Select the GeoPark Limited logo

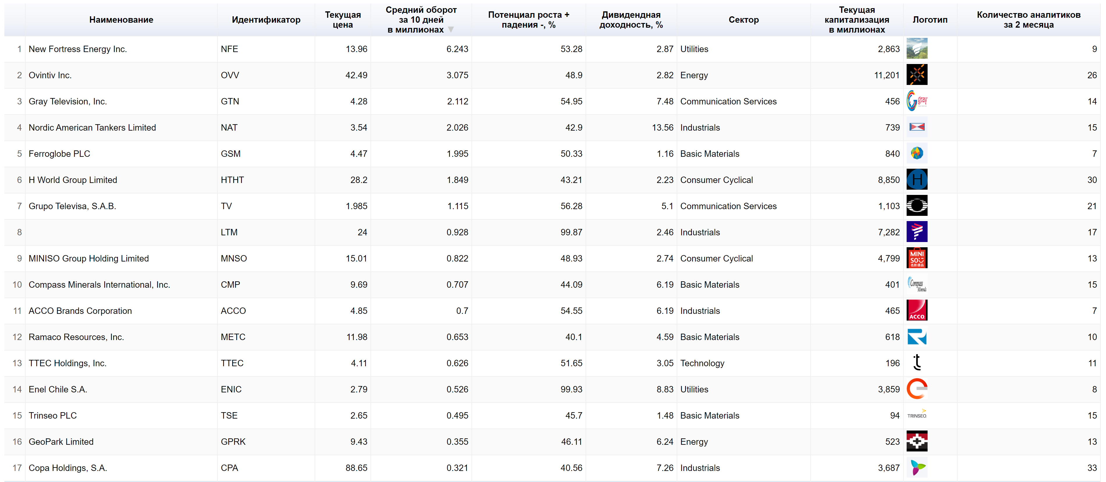coord(917,441)
